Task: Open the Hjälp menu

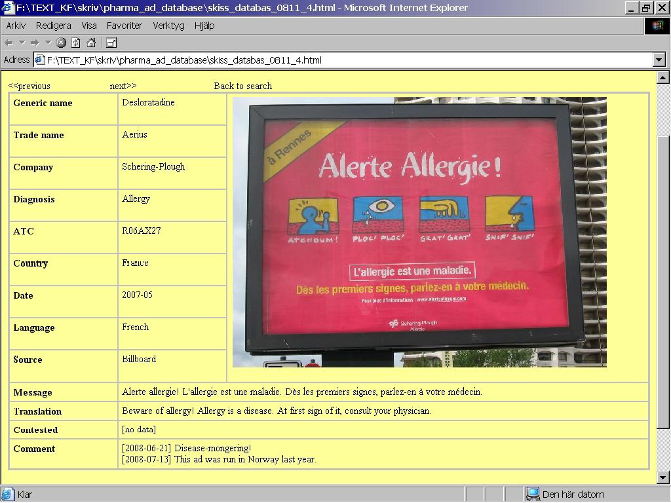Action: [x=204, y=26]
